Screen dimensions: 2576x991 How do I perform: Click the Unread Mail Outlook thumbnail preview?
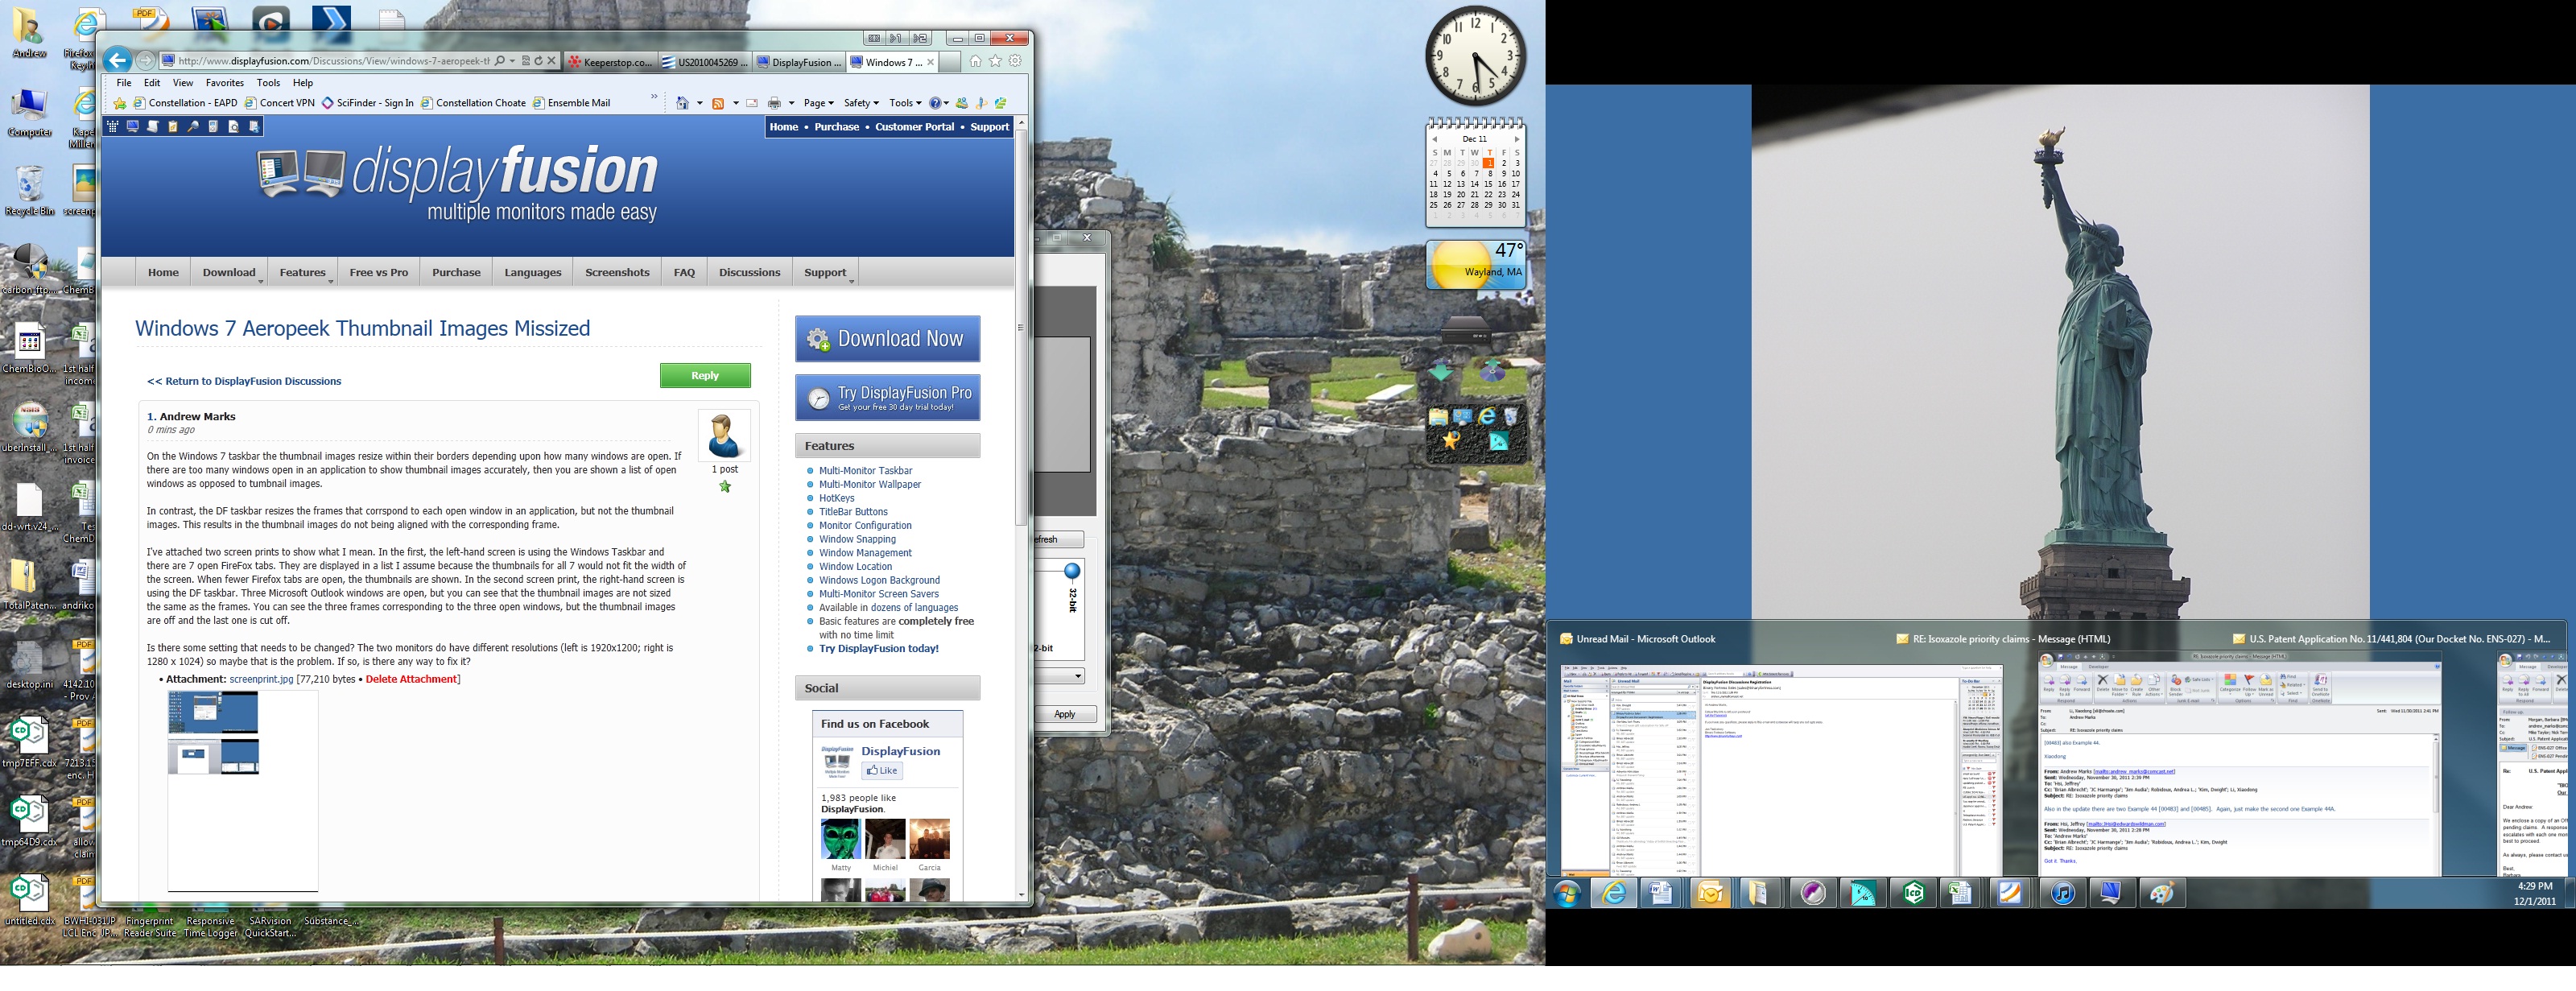click(x=1782, y=770)
